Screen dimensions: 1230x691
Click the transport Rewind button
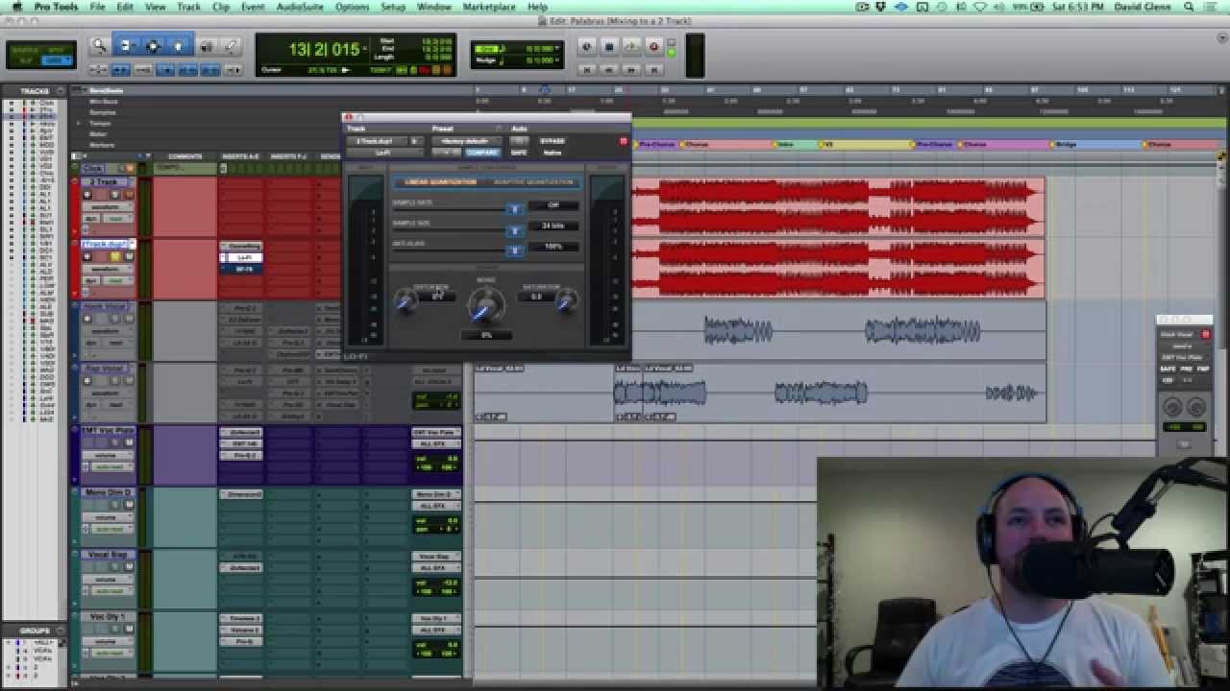[608, 69]
